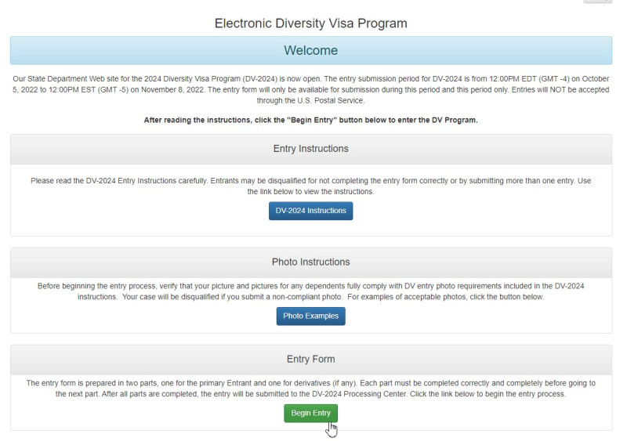Click the line starting "the next part. After all parts"

click(310, 394)
